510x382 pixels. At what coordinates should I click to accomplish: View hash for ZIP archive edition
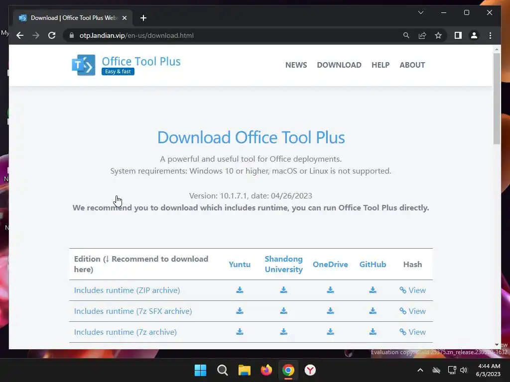(412, 290)
